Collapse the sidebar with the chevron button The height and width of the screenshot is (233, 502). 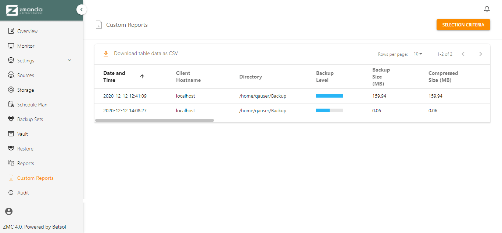(82, 10)
